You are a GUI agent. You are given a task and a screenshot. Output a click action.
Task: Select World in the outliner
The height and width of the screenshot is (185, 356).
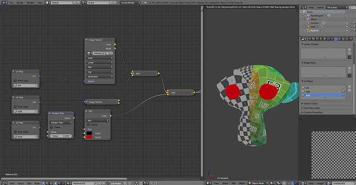[313, 19]
